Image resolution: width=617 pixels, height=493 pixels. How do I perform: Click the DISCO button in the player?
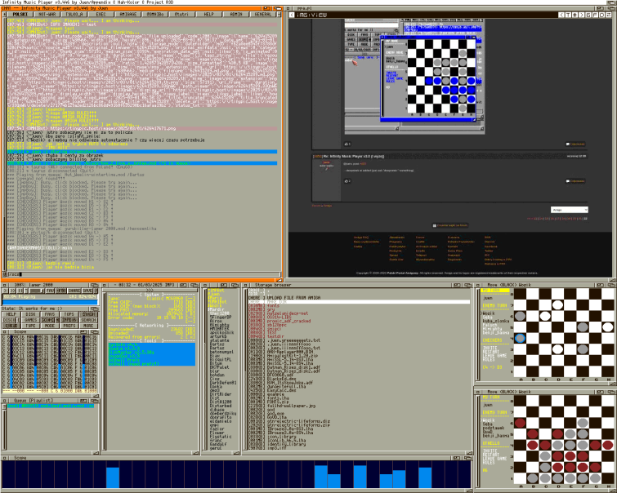click(x=9, y=320)
